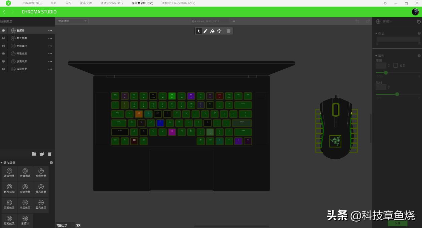Delete selected layer with layers trash icon
422x228 pixels.
click(x=49, y=154)
